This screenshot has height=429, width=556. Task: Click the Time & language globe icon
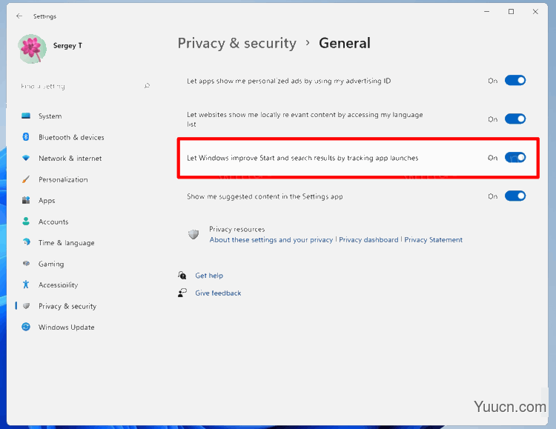point(26,242)
